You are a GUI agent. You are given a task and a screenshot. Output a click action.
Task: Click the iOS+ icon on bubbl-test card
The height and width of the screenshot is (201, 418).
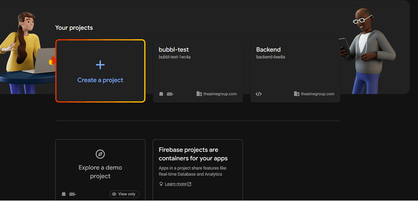(170, 94)
